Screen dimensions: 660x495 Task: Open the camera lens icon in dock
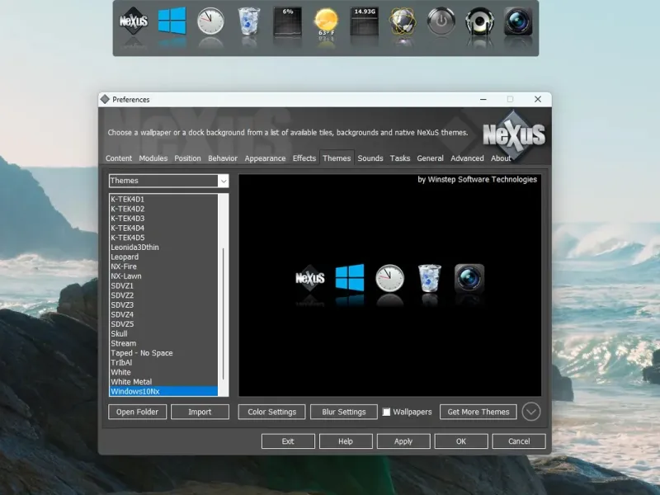[x=518, y=21]
